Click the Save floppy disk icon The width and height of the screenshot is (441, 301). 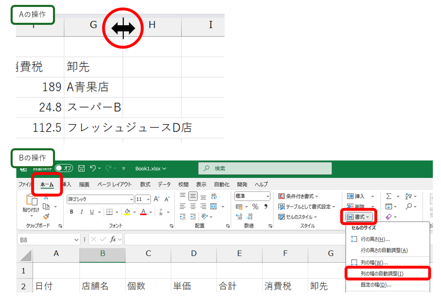tap(81, 168)
